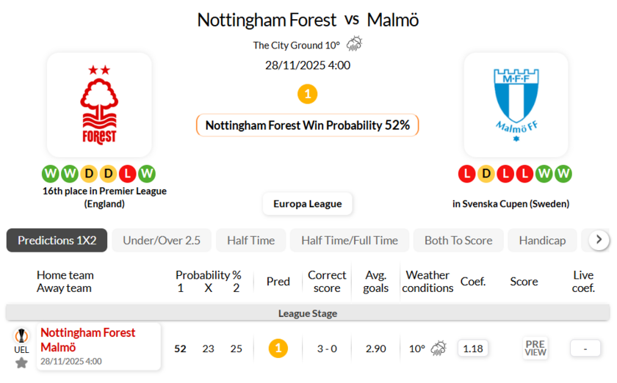Click the UEL Europa League logo icon
Screen dimensions: 617x383
[x=21, y=337]
